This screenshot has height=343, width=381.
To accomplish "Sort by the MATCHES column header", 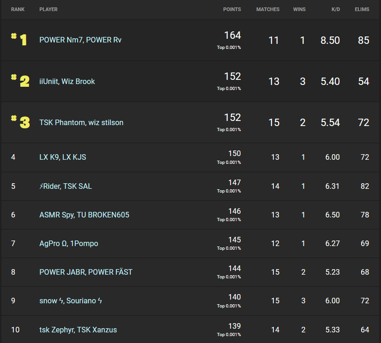I will tap(268, 9).
